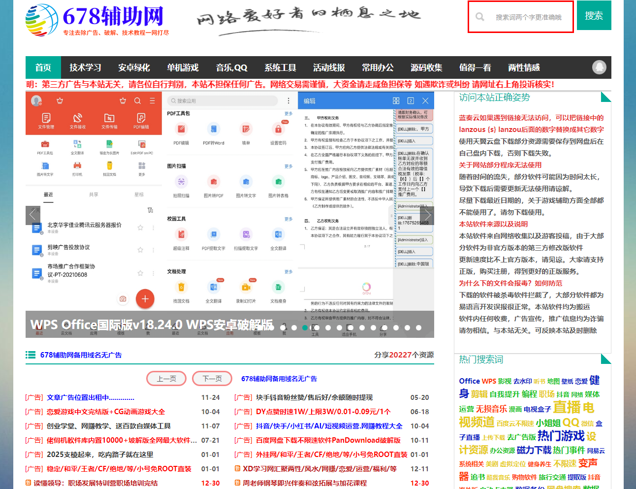
Task: Open notifications via the bell icon in navbar
Action: pyautogui.click(x=599, y=67)
